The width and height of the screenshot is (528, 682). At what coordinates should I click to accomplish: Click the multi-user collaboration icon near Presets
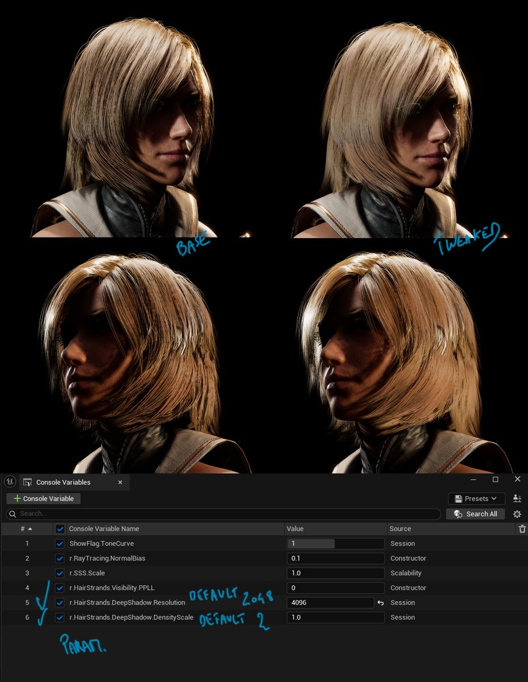517,498
